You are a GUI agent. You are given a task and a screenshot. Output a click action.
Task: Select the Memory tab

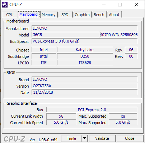coord(48,15)
